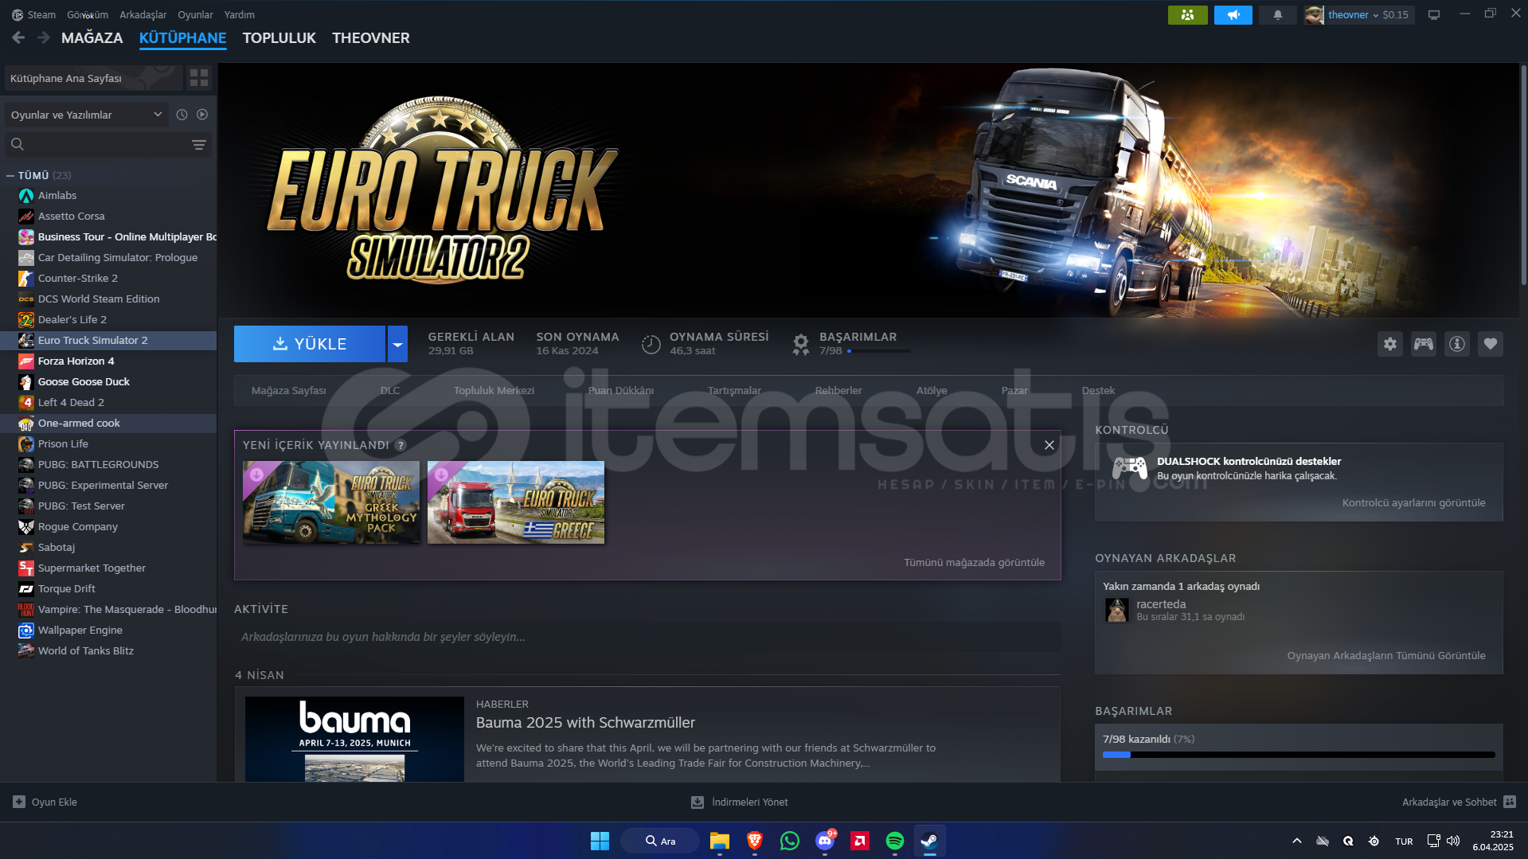The image size is (1528, 859).
Task: Open AMD software from taskbar
Action: (860, 841)
